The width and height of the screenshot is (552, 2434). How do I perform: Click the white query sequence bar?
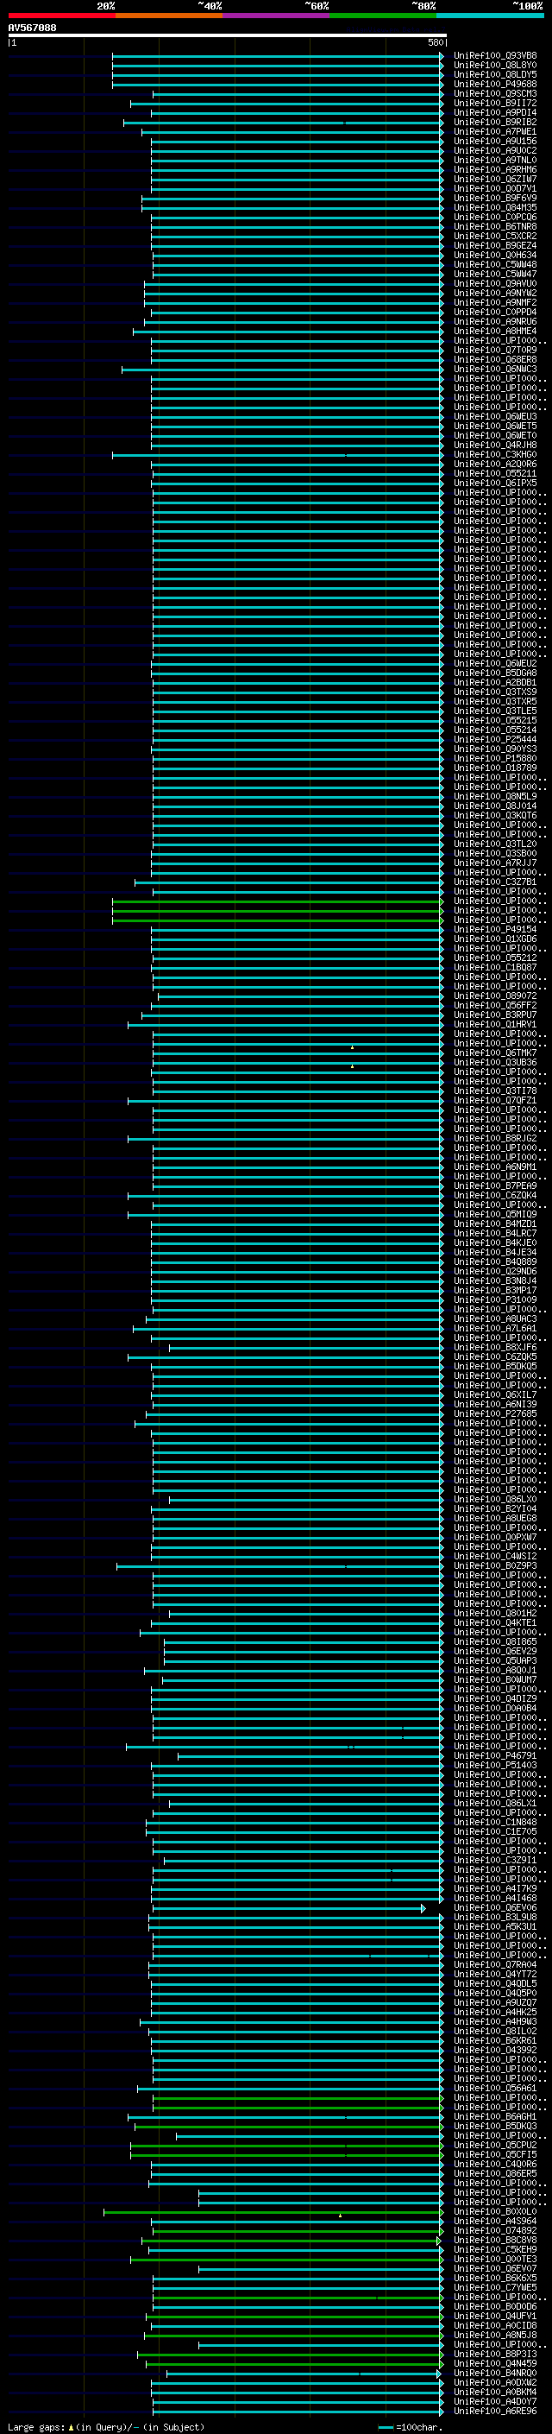pos(228,36)
